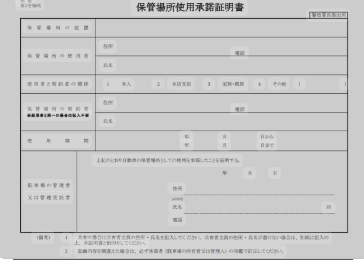Click the 警察署長提出用 box
The image size is (364, 260).
click(x=328, y=15)
